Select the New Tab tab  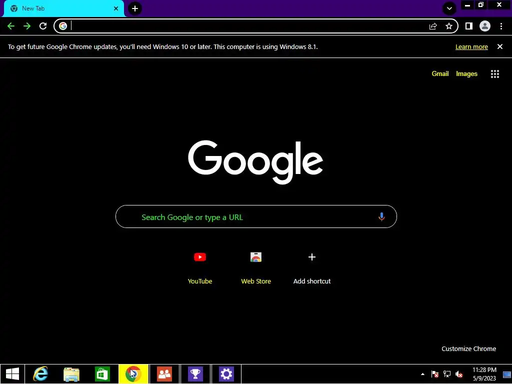[64, 8]
